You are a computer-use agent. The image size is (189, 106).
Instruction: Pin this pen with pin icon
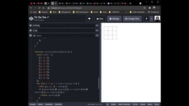click(146, 19)
